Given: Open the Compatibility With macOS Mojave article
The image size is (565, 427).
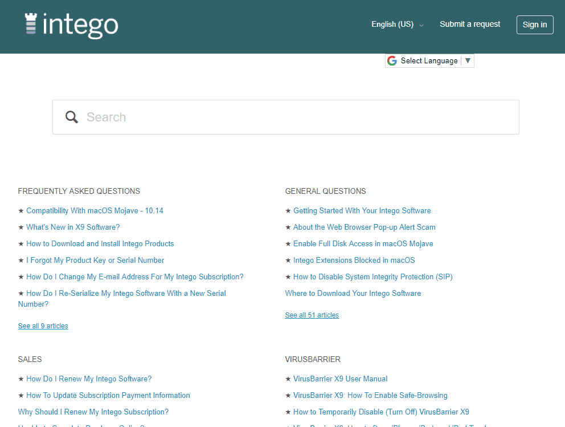Looking at the screenshot, I should tap(95, 210).
